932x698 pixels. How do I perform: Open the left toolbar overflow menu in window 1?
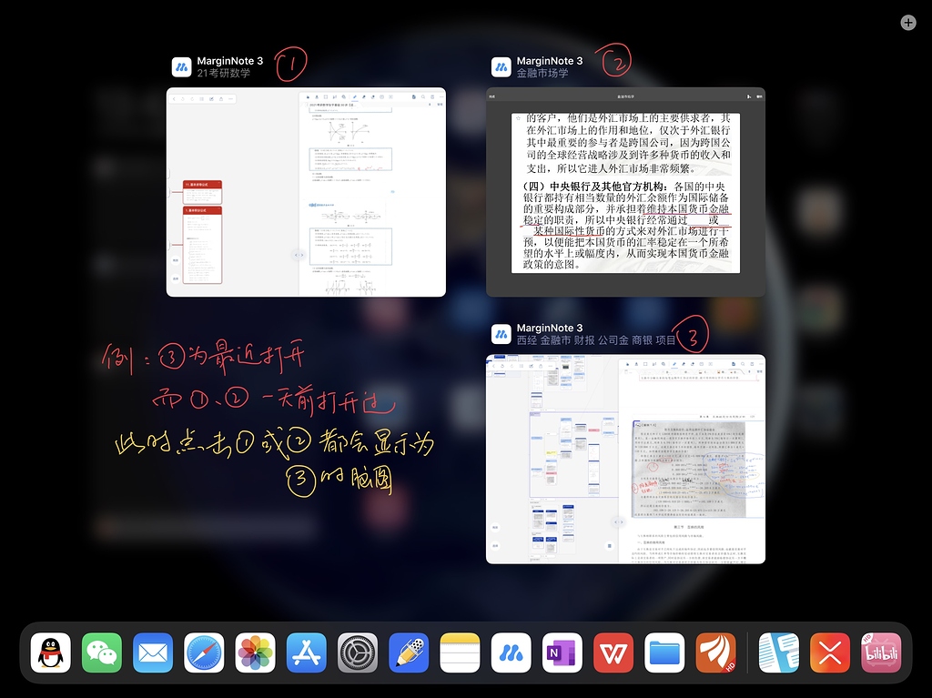tap(230, 97)
